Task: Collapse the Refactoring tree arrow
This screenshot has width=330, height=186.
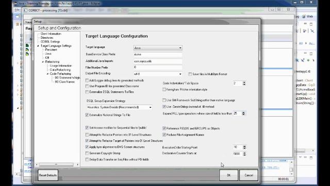Action: pos(43,62)
